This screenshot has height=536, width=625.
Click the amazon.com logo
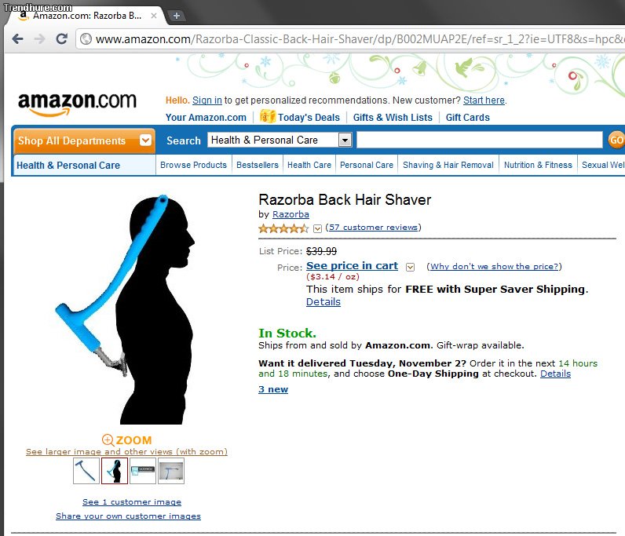coord(77,104)
